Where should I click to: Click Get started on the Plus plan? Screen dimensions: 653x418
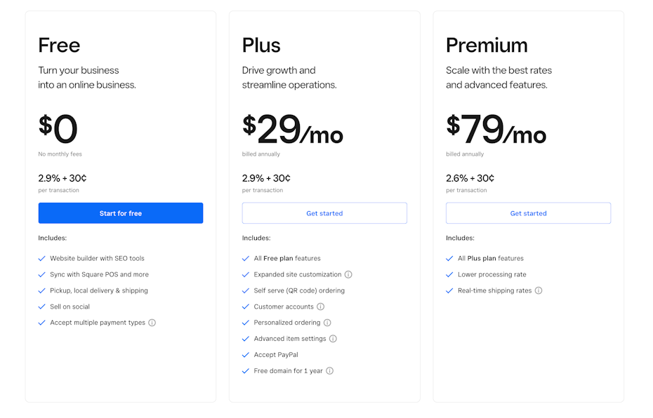pos(324,213)
